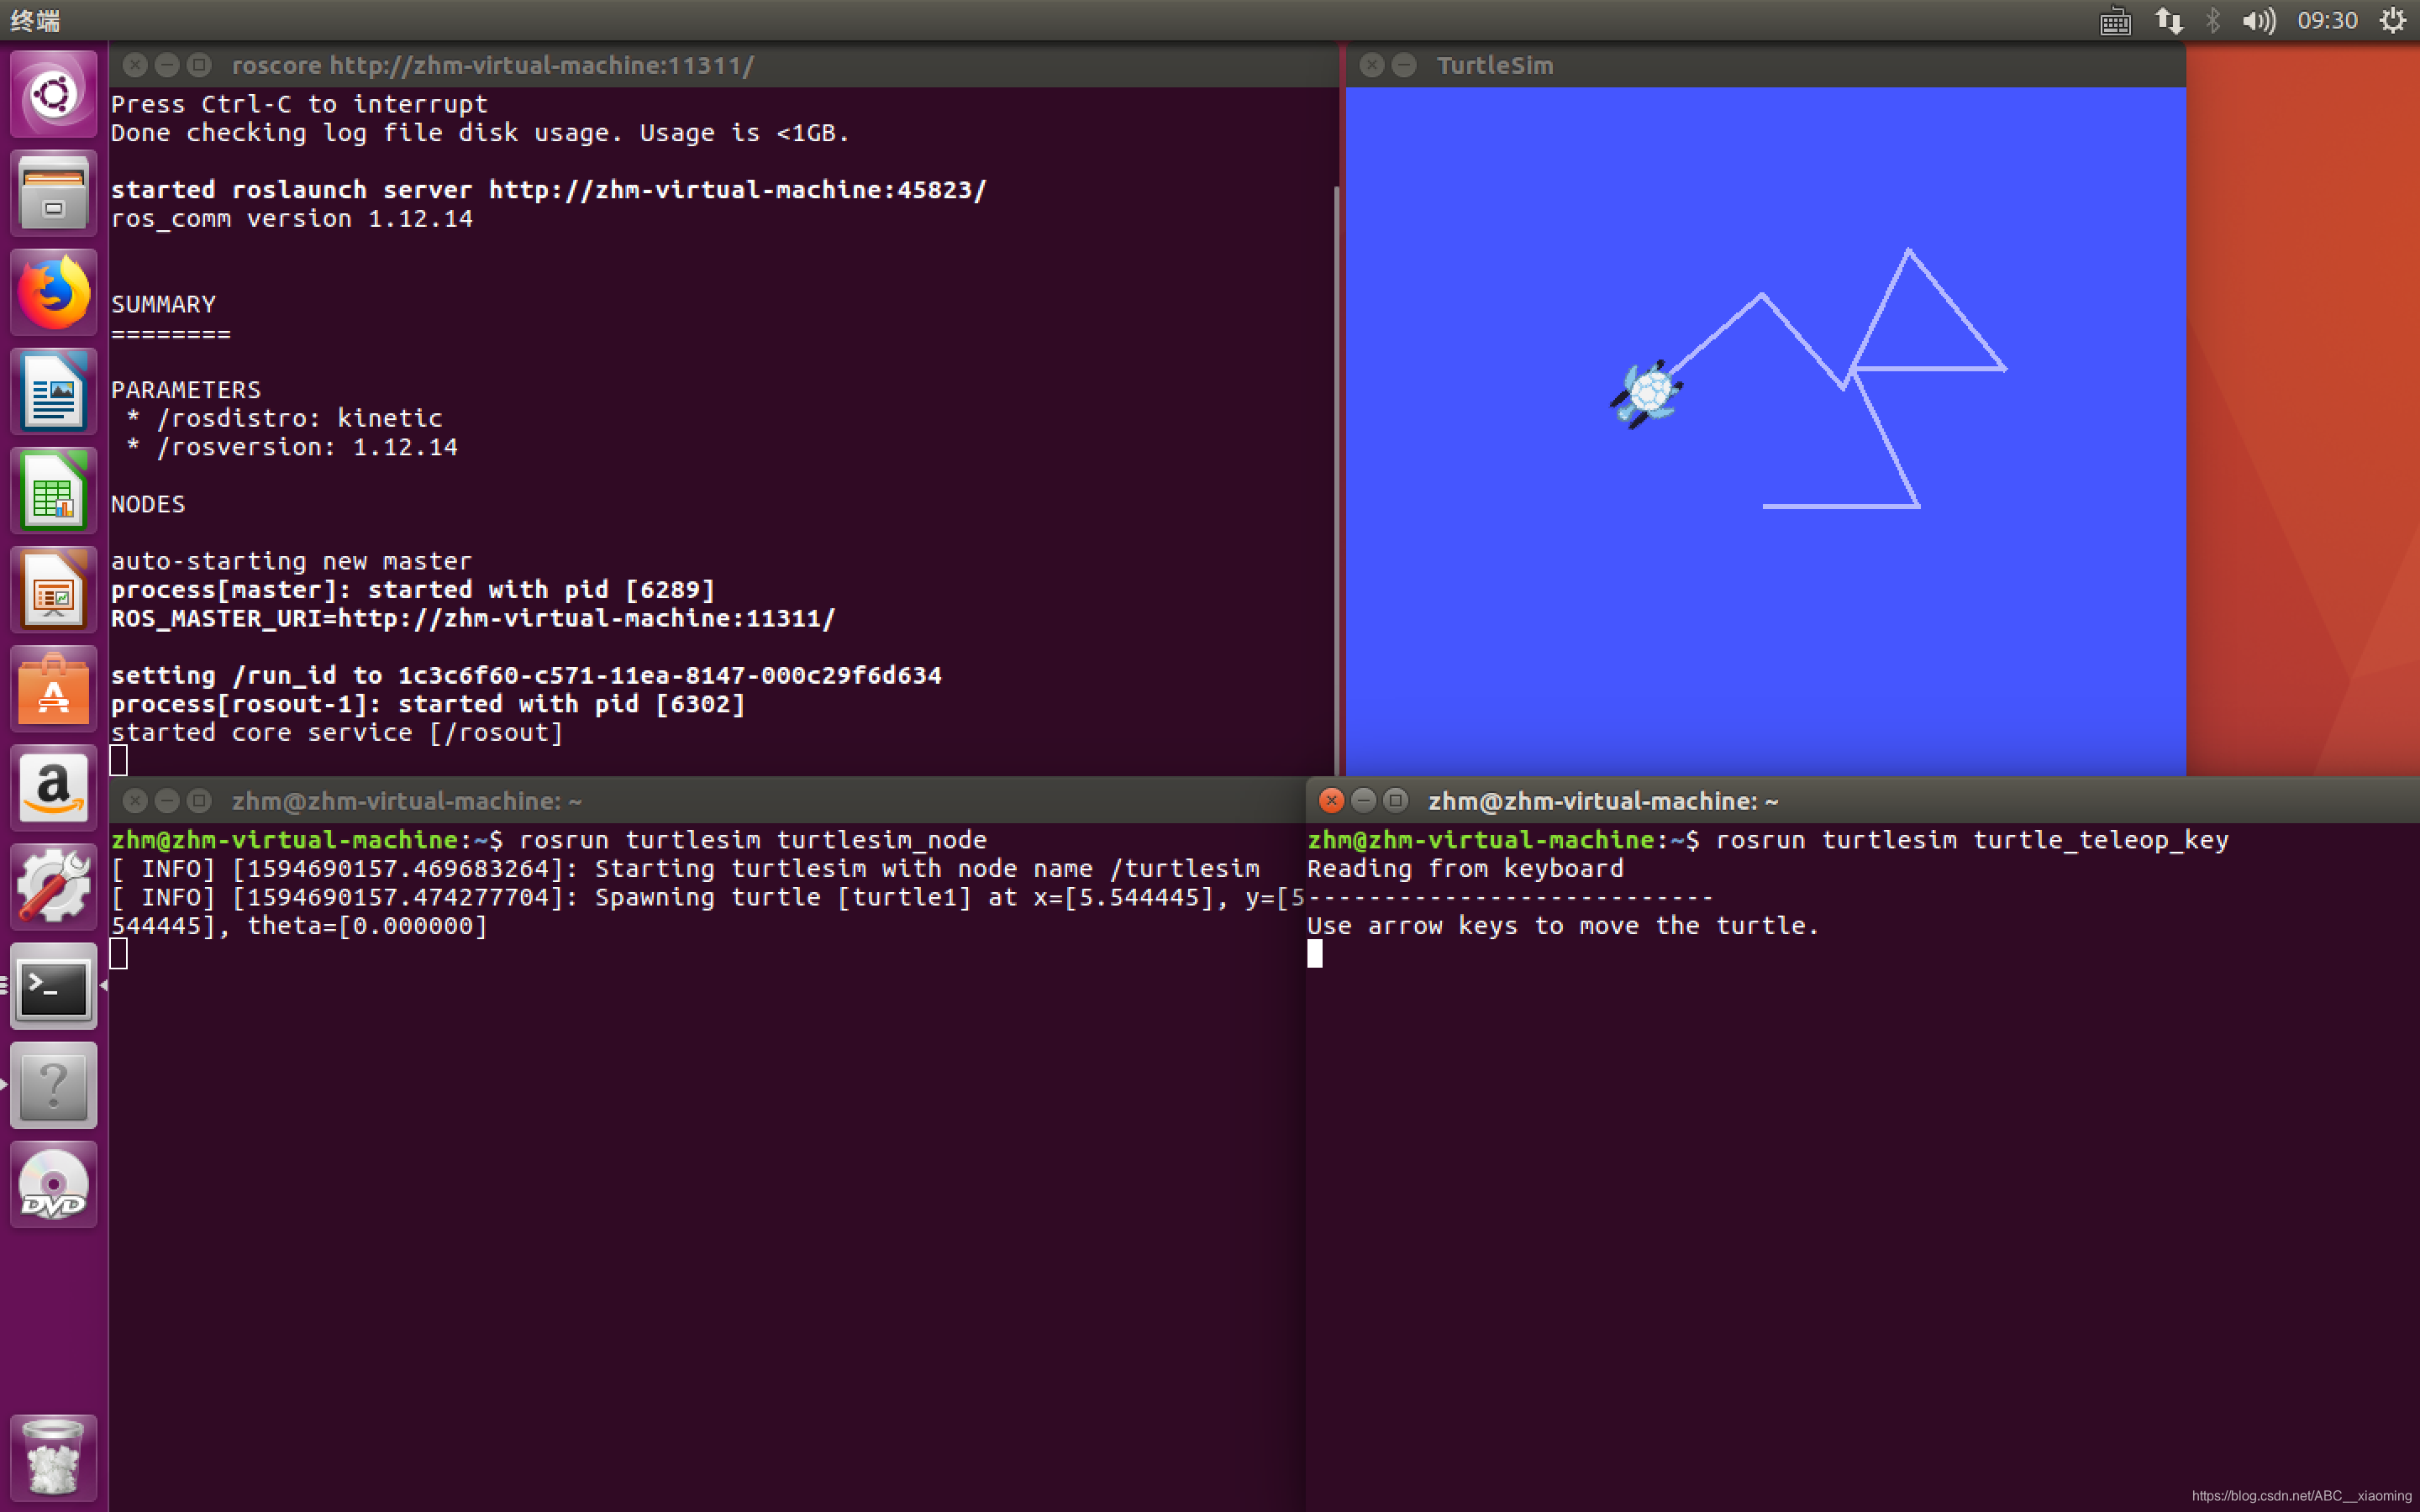This screenshot has height=1512, width=2420.
Task: Click 'Reading from keyboard' text
Action: [x=1465, y=869]
